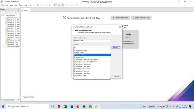Open the power options dropdown arrow beside the play icon
The image size is (194, 109).
33,5
